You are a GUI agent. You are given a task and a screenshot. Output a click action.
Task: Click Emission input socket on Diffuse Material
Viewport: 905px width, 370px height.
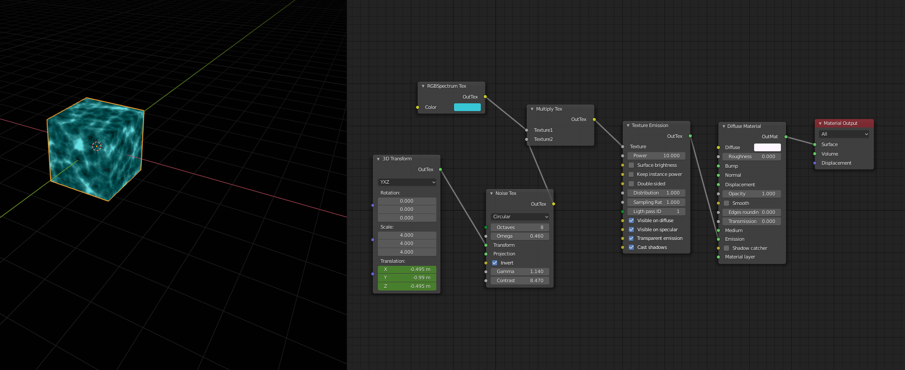click(x=718, y=239)
